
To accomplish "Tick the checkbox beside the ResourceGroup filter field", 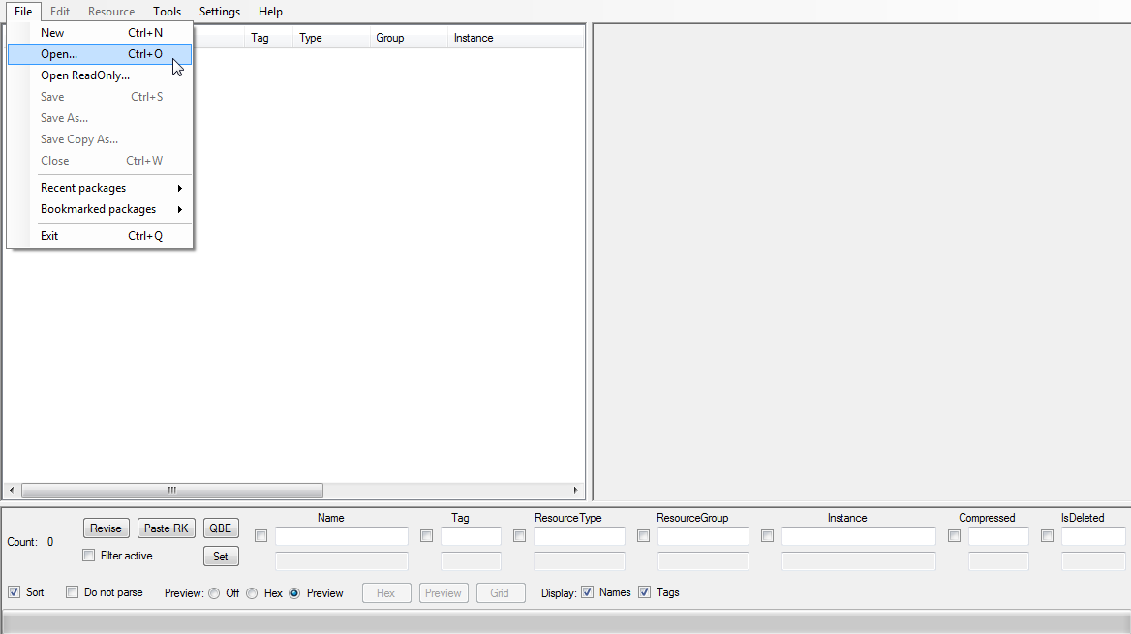I will [643, 536].
